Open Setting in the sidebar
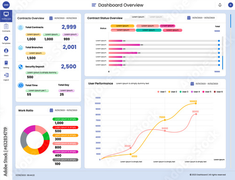Image resolution: width=235 pixels, height=180 pixels. (6, 64)
